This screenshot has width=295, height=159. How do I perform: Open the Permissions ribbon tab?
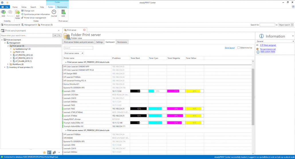[x=62, y=7]
